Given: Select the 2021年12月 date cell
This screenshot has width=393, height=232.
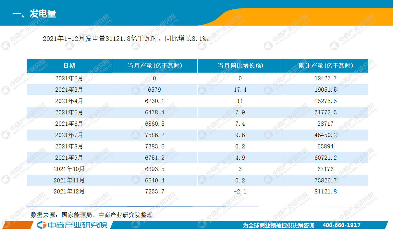Looking at the screenshot, I should (x=69, y=191).
